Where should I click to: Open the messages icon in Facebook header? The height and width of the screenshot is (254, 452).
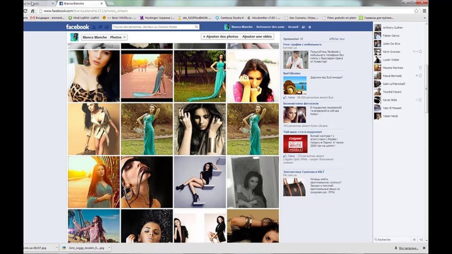100,27
